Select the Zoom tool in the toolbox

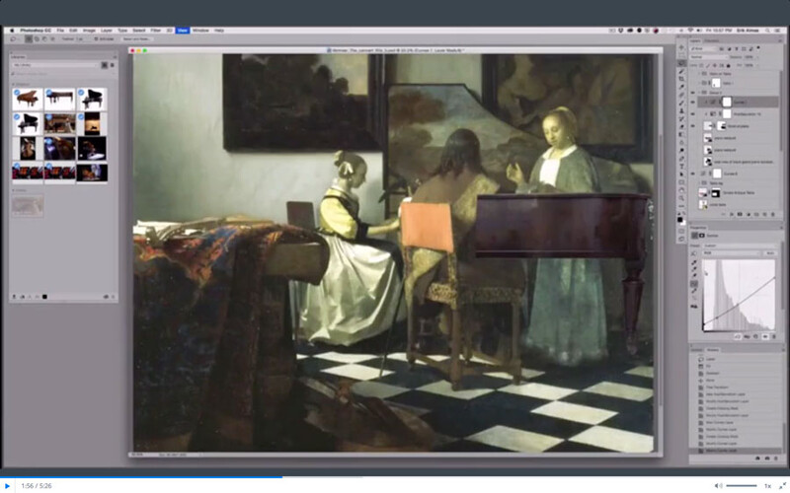point(681,198)
